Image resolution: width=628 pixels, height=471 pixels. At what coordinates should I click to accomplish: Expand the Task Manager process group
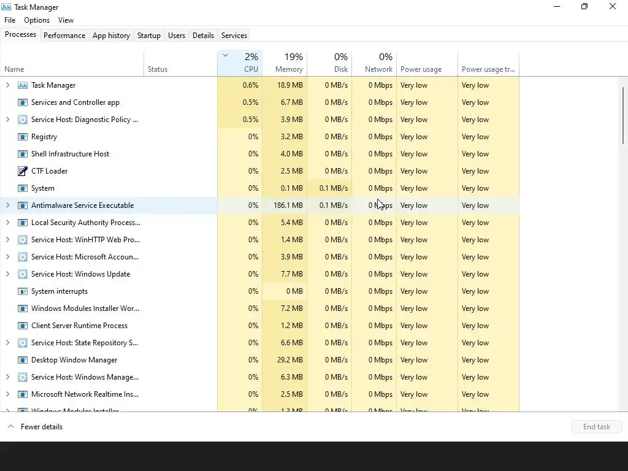pos(7,85)
